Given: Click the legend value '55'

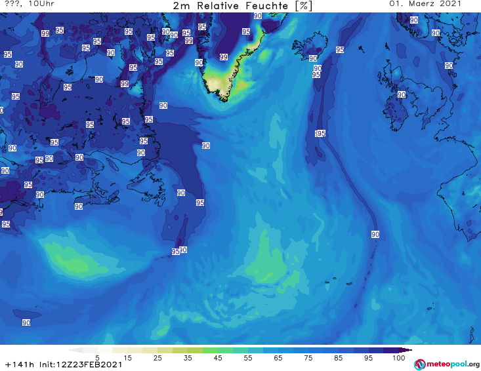Looking at the screenshot, I should pos(248,358).
